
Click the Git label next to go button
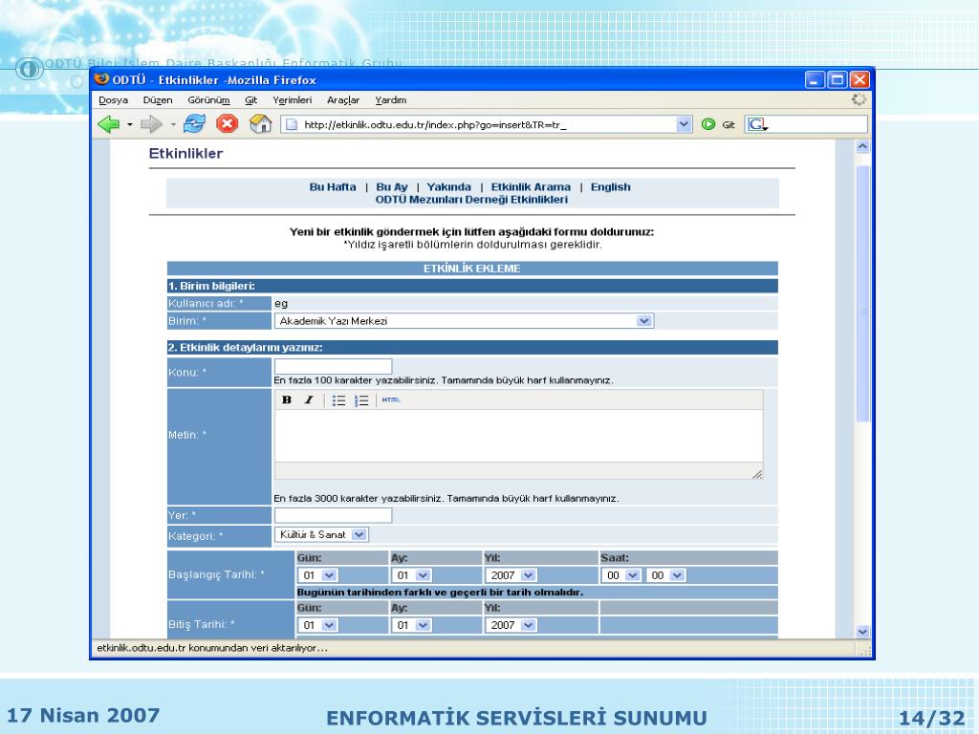(x=728, y=125)
